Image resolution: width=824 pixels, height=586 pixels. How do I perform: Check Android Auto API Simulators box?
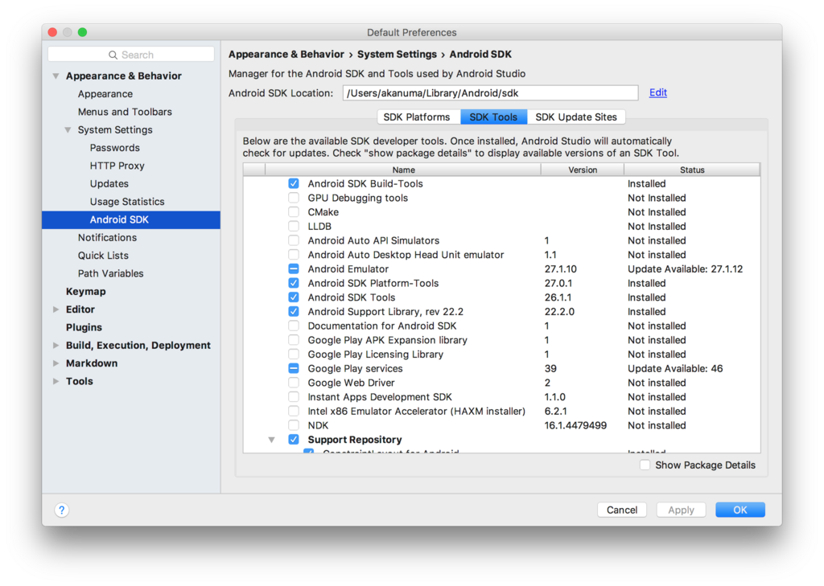294,240
